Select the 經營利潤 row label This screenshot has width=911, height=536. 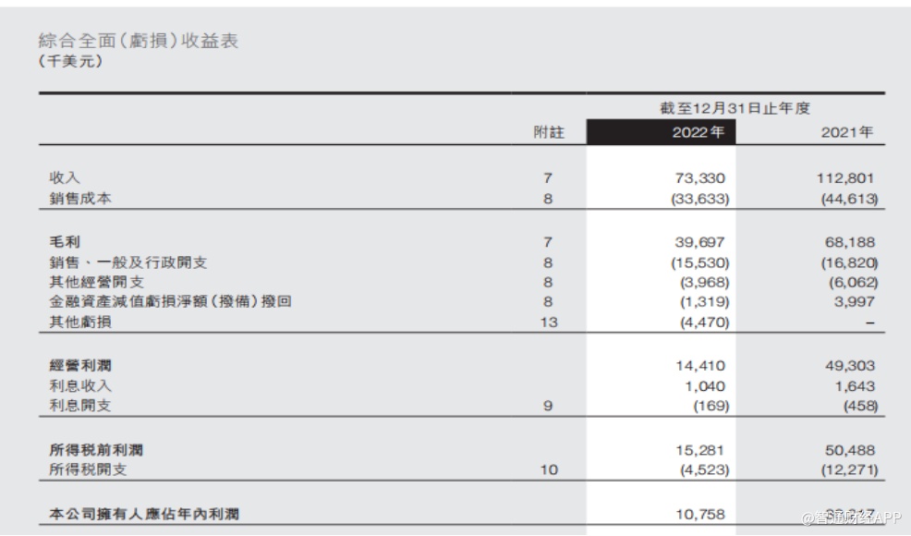(x=80, y=365)
